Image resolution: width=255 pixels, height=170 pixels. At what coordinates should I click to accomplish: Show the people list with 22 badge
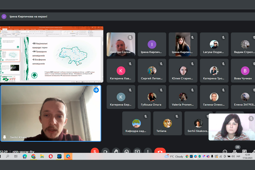tap(235, 152)
